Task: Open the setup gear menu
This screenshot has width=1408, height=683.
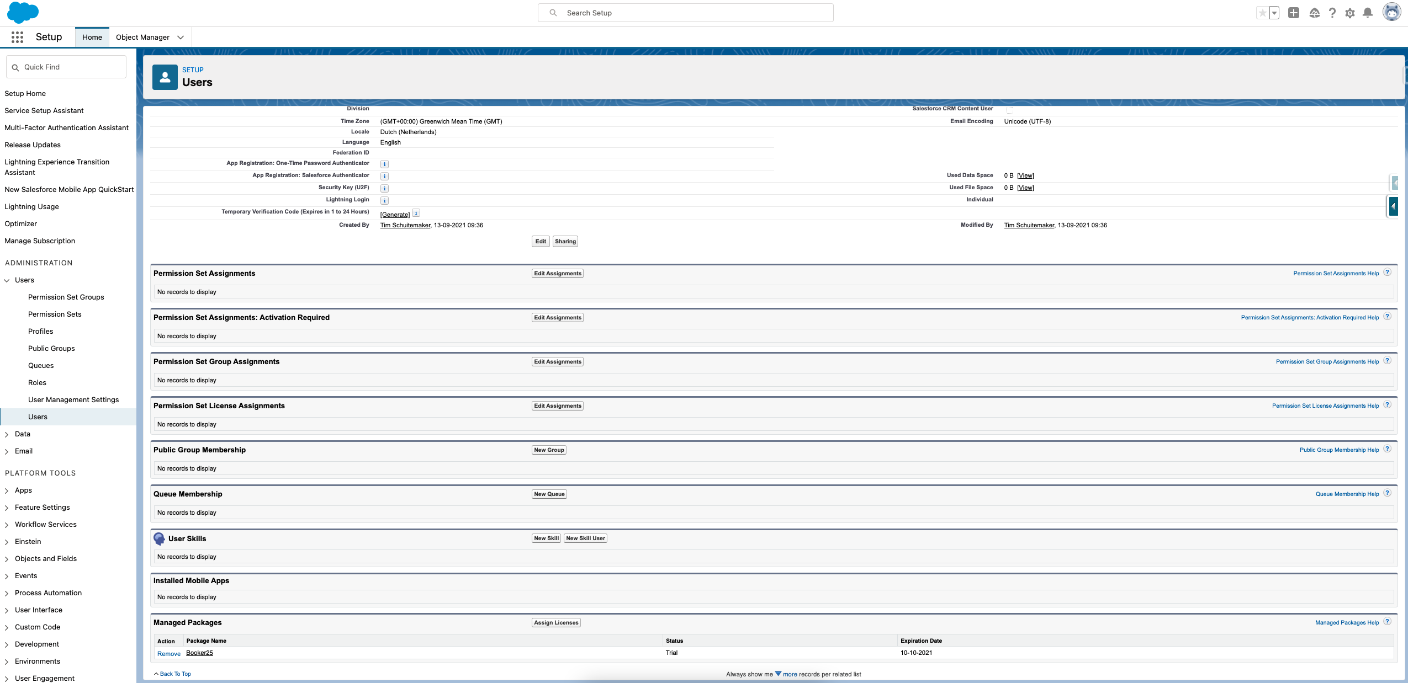Action: click(x=1350, y=13)
